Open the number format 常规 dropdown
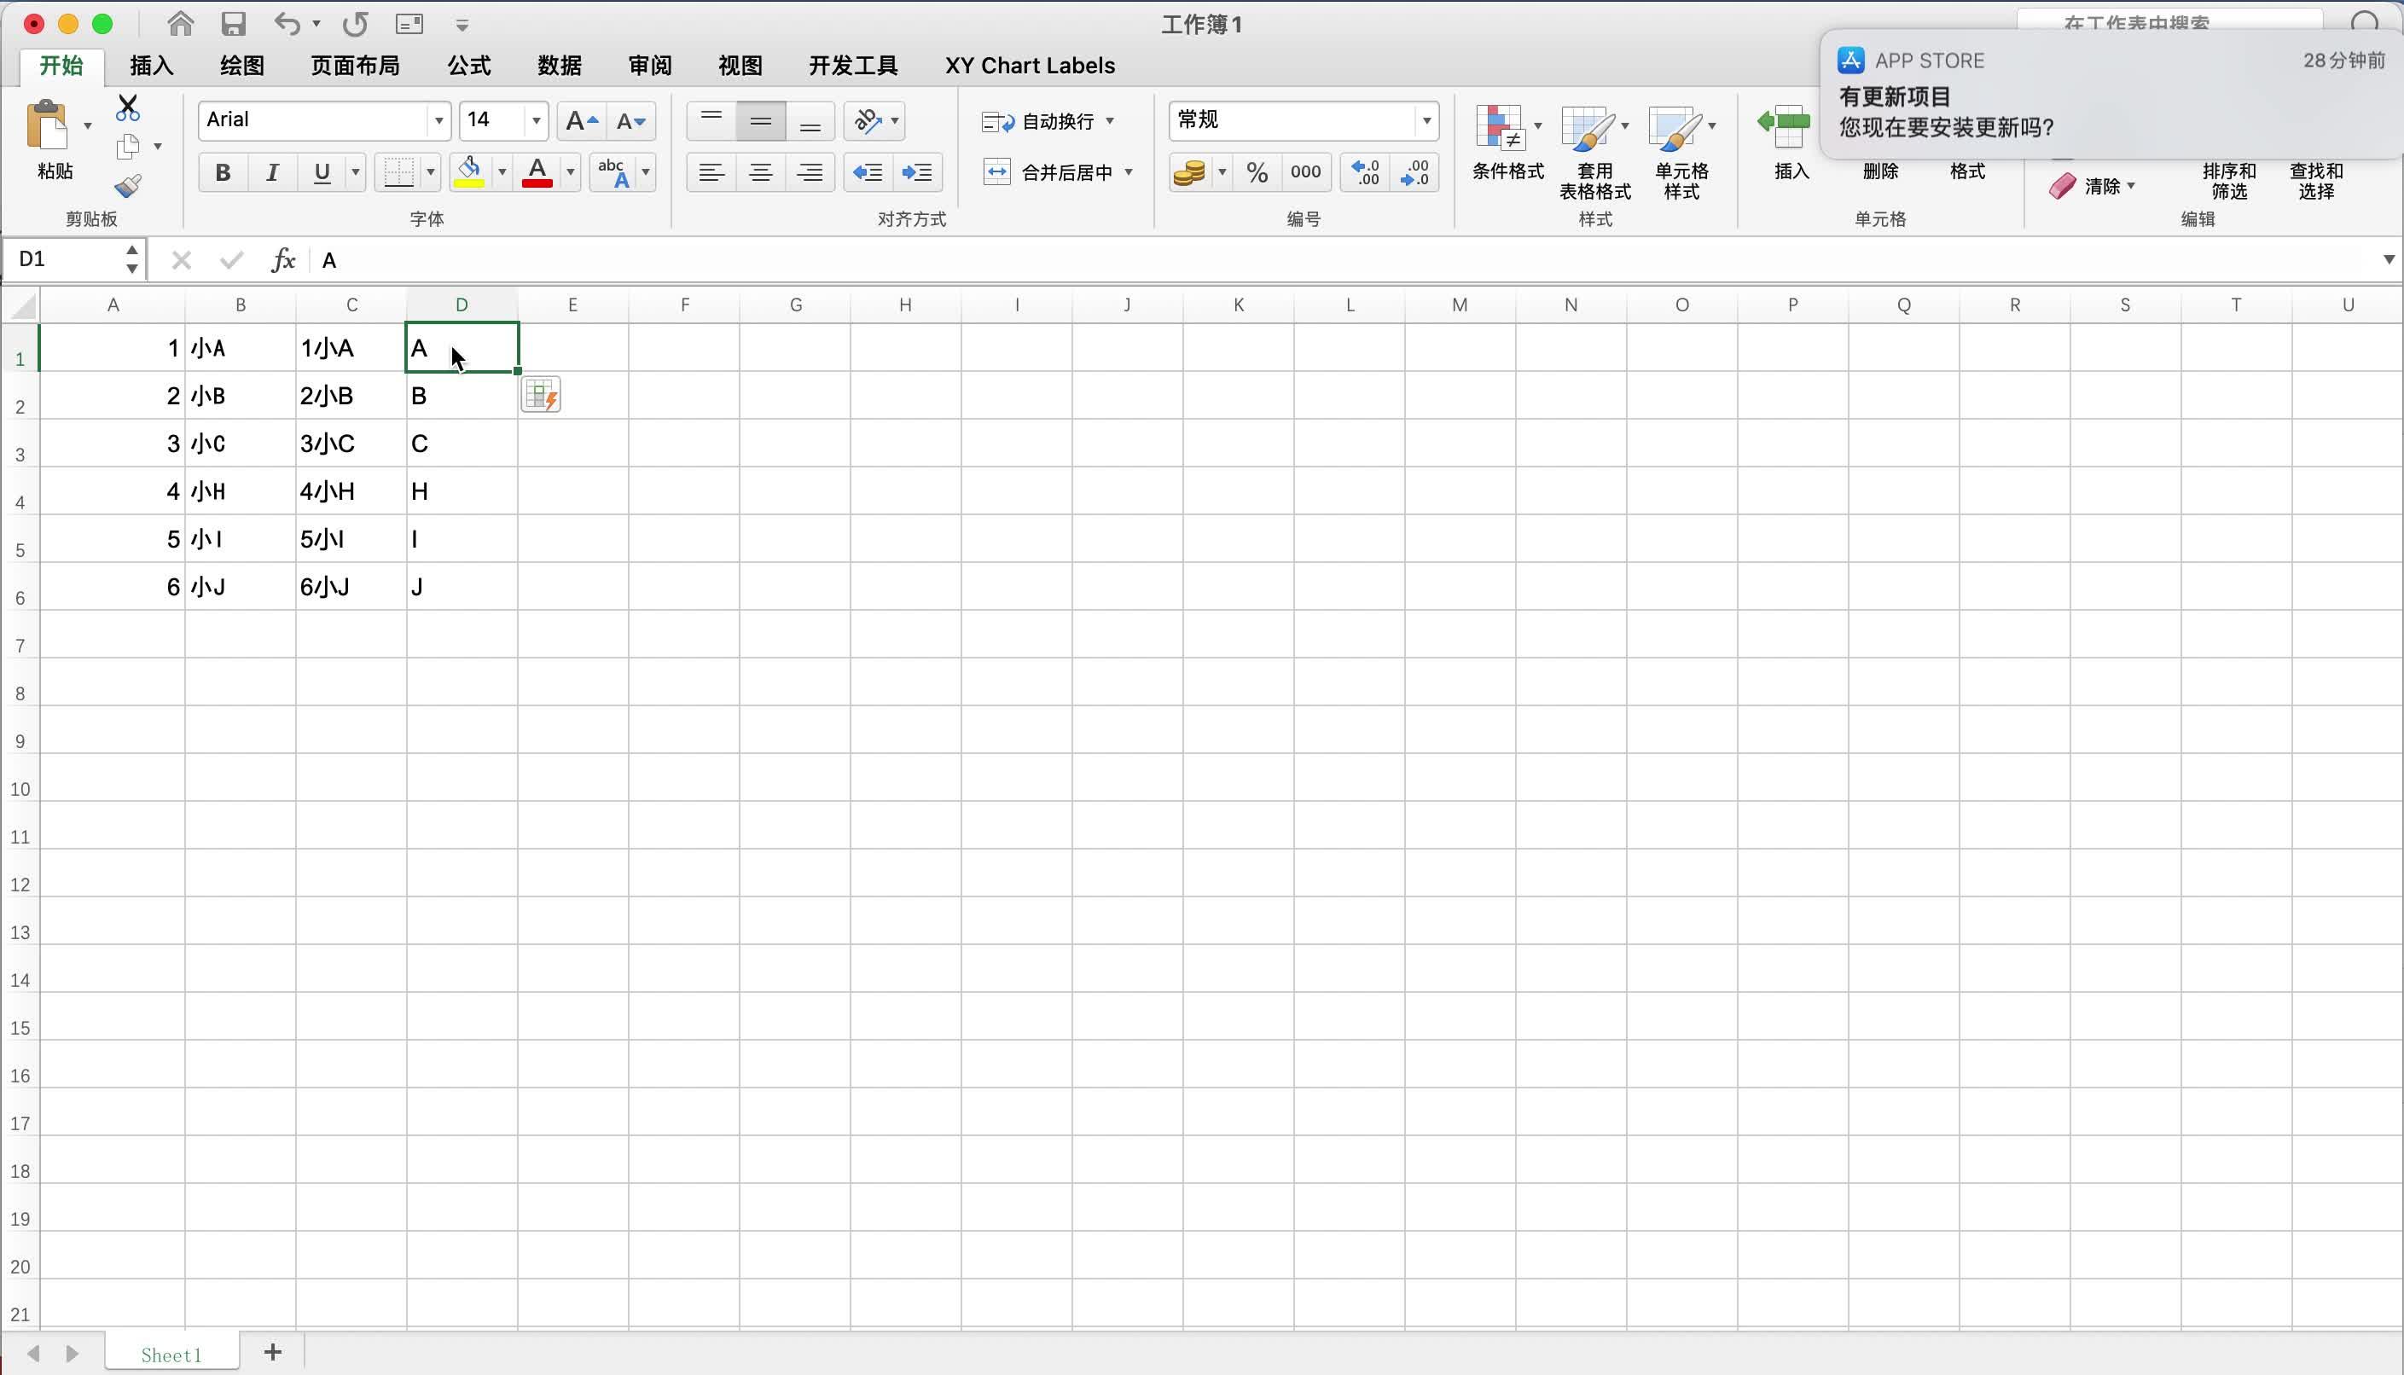This screenshot has height=1375, width=2404. (x=1426, y=121)
